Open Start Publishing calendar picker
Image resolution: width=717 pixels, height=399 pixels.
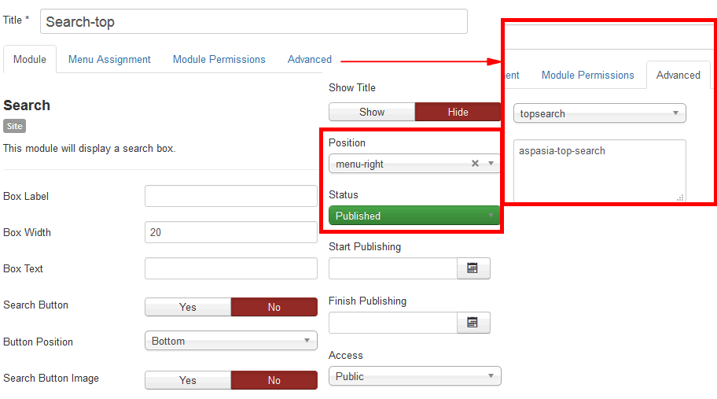[x=473, y=268]
